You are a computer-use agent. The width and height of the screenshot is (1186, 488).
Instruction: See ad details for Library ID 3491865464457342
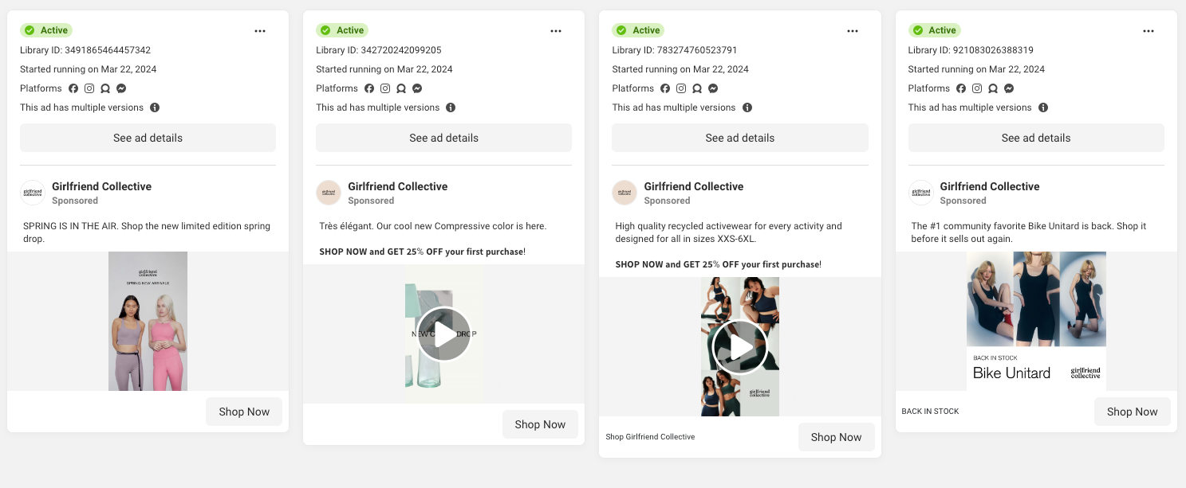pyautogui.click(x=148, y=138)
